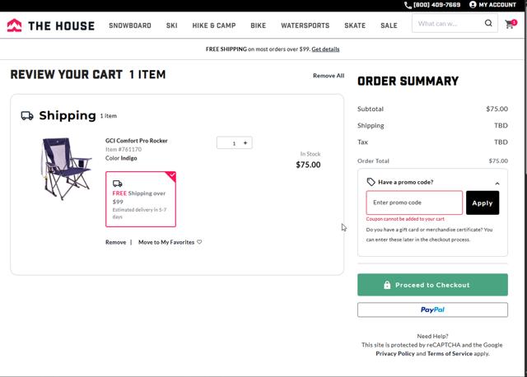
Task: Click the Need Help? link
Action: point(432,336)
